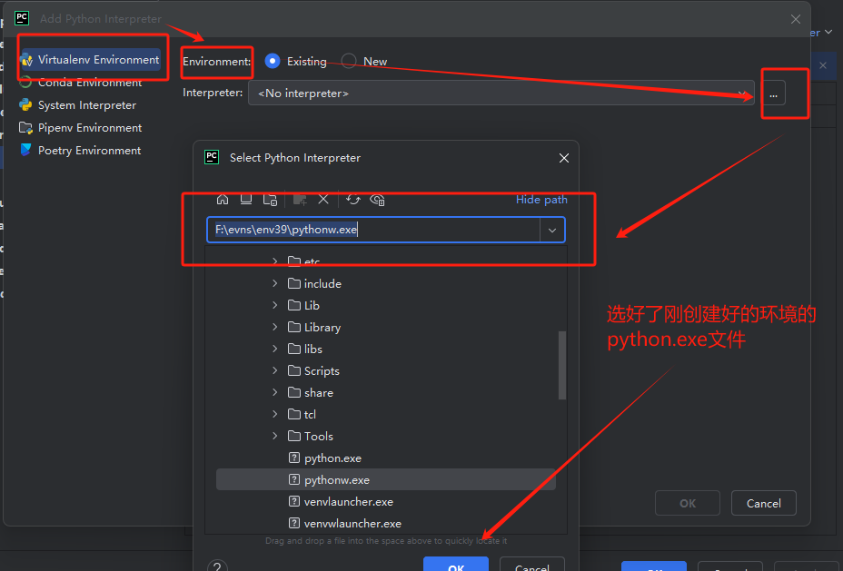
Task: Select the Lib folder row
Action: [x=386, y=305]
